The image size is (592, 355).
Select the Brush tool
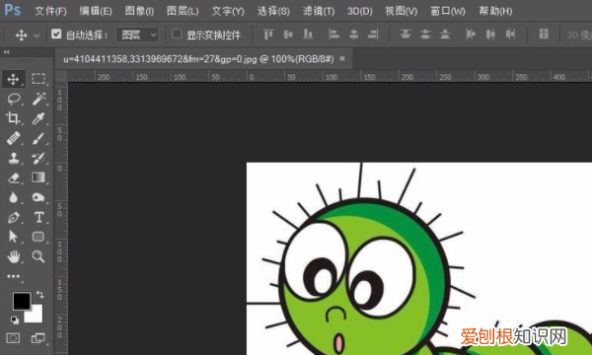coord(38,138)
